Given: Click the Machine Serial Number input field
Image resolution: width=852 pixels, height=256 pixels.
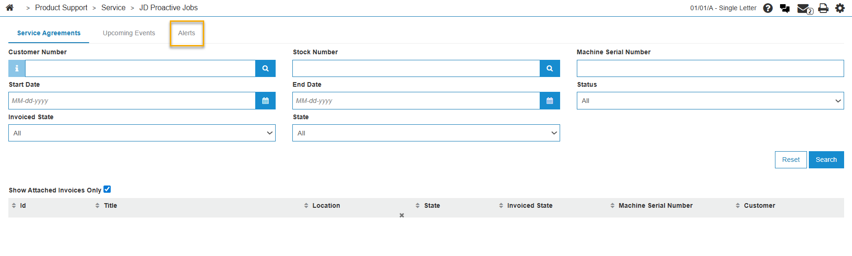Looking at the screenshot, I should [x=710, y=68].
